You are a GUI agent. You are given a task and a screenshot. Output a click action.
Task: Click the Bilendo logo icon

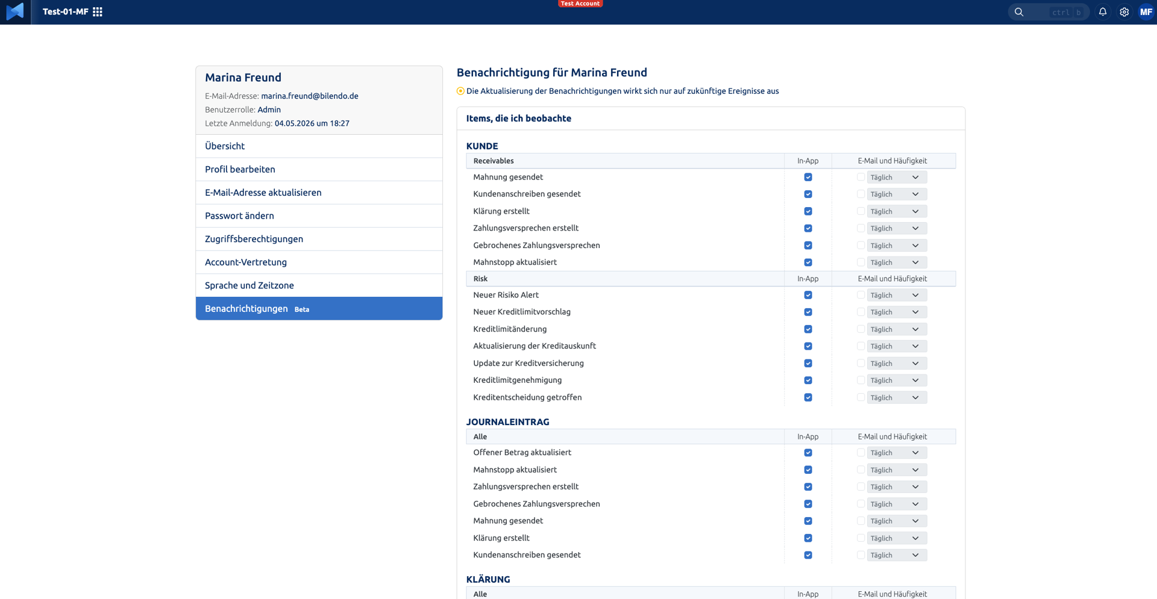15,11
